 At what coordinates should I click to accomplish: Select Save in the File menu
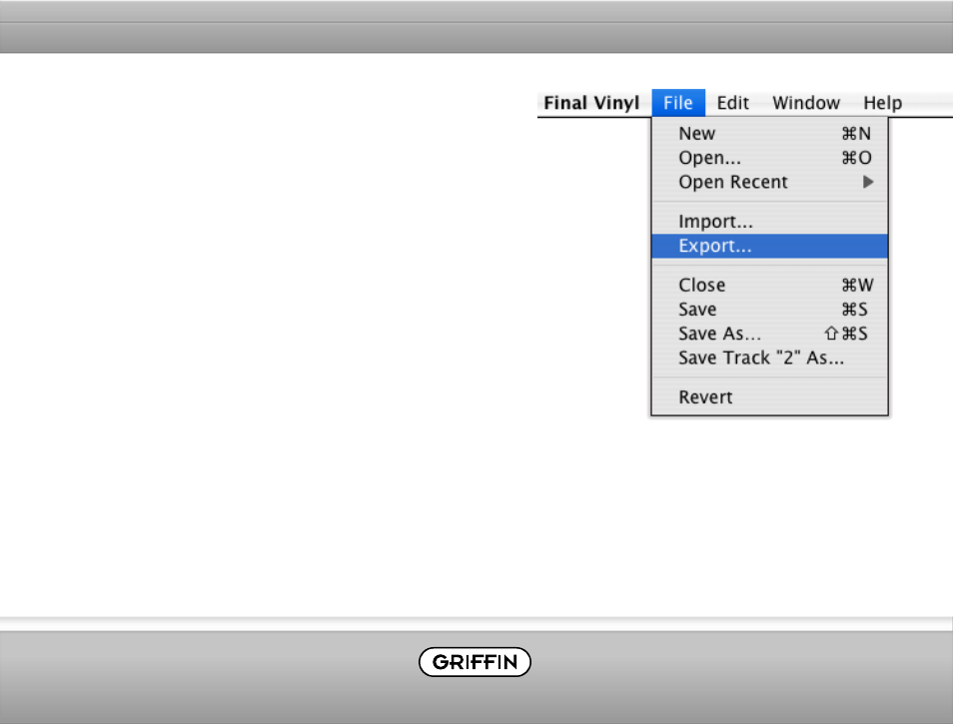769,310
